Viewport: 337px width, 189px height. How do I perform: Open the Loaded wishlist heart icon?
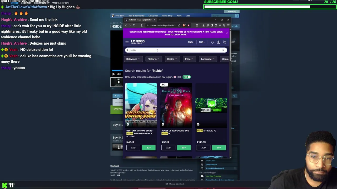(212, 42)
